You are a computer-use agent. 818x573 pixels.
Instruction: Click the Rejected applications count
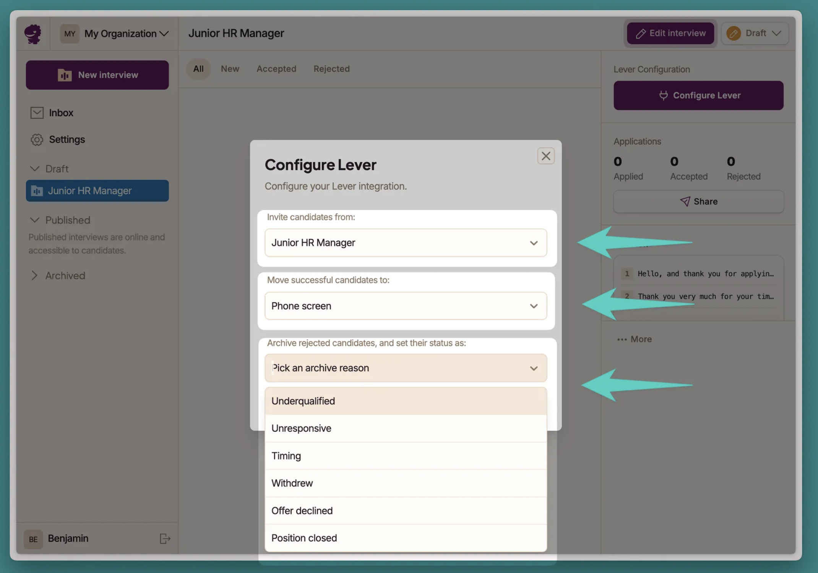730,162
